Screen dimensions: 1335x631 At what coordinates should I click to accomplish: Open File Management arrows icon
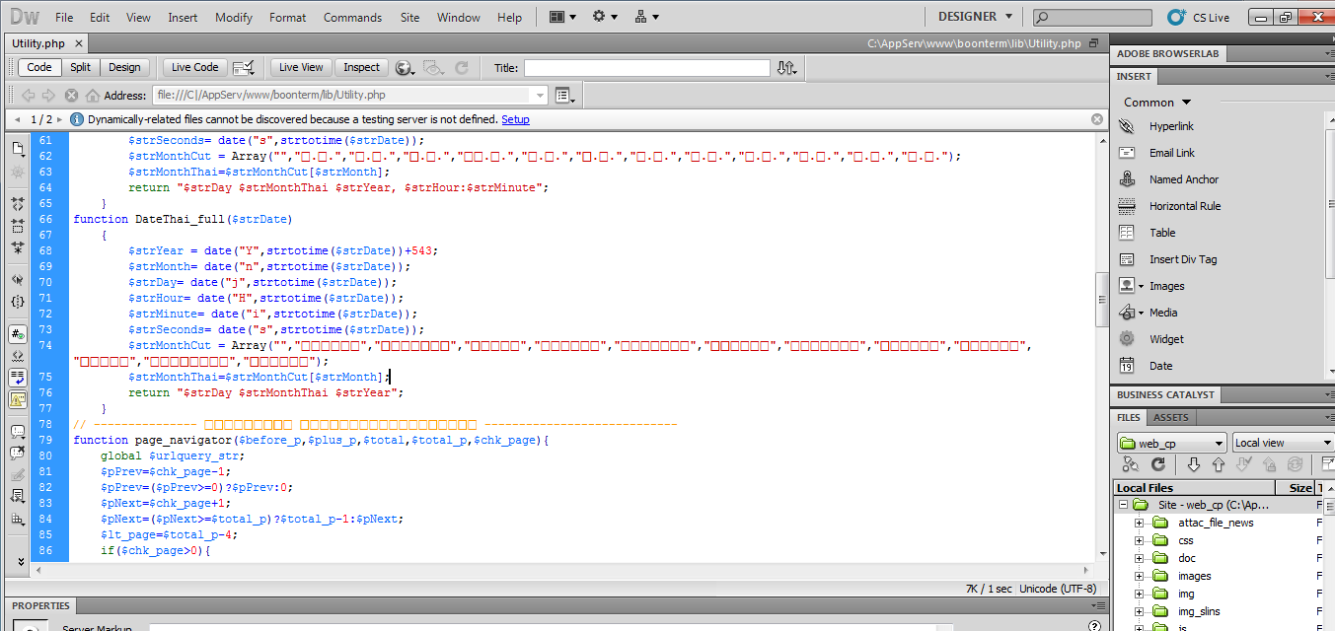pyautogui.click(x=786, y=67)
